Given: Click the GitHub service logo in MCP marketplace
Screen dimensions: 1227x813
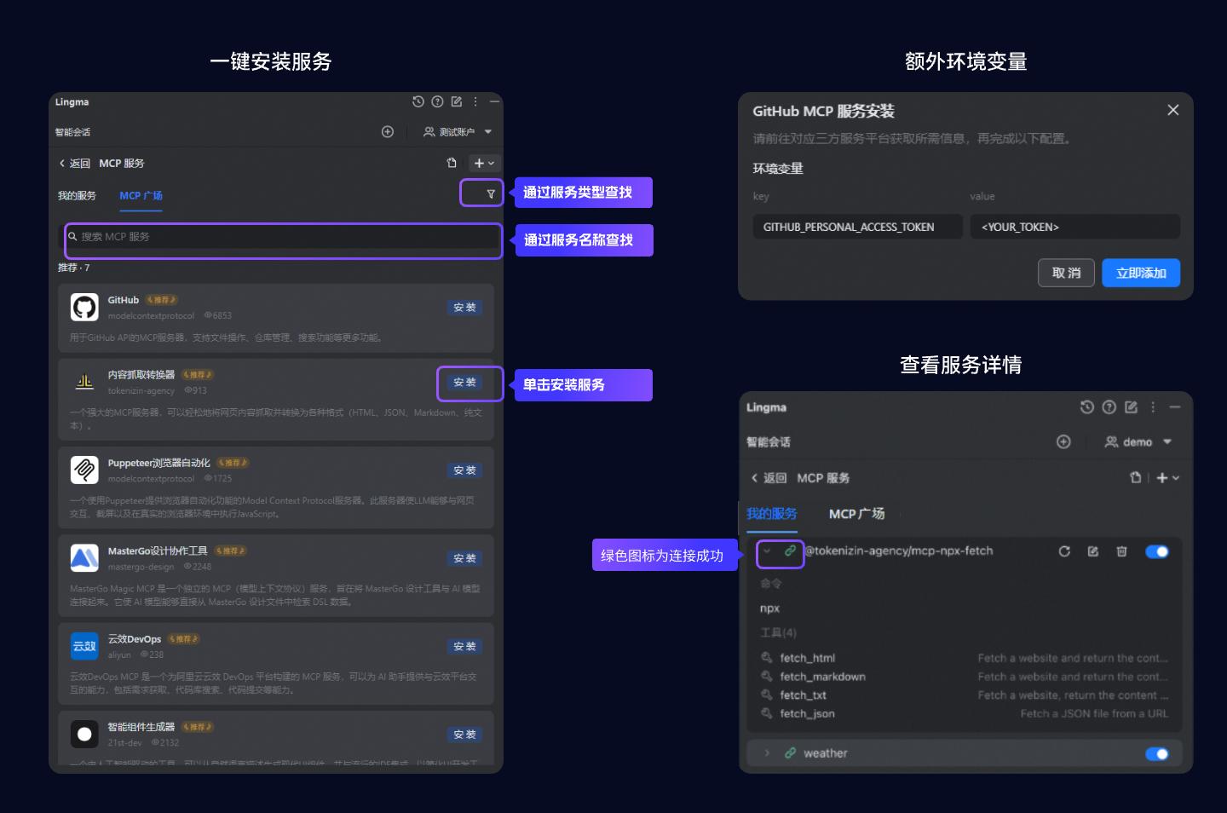Looking at the screenshot, I should click(84, 307).
